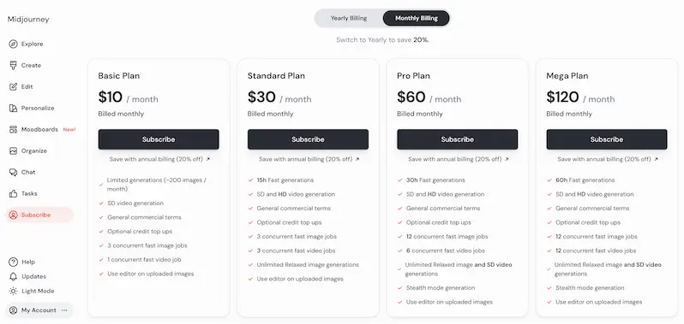Open the Help question mark icon
The width and height of the screenshot is (684, 324).
13,262
